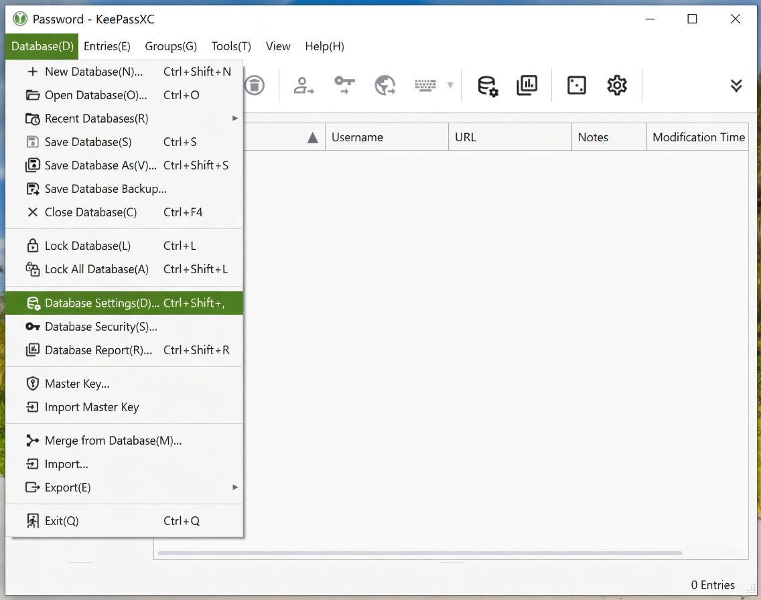Open the Groups(G) menu
761x600 pixels.
171,46
